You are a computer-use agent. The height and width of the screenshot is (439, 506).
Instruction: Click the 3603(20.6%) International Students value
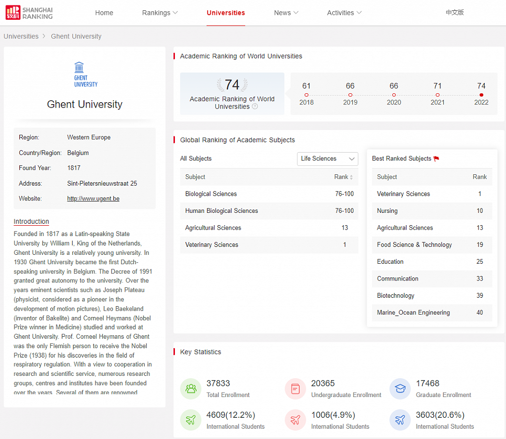pyautogui.click(x=440, y=415)
